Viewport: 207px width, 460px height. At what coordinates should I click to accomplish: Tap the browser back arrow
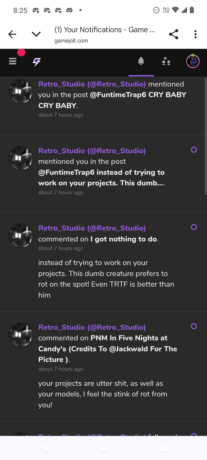(x=12, y=34)
